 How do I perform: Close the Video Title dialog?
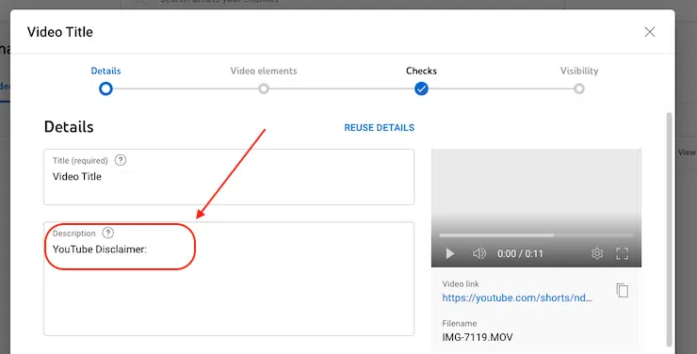(x=650, y=31)
